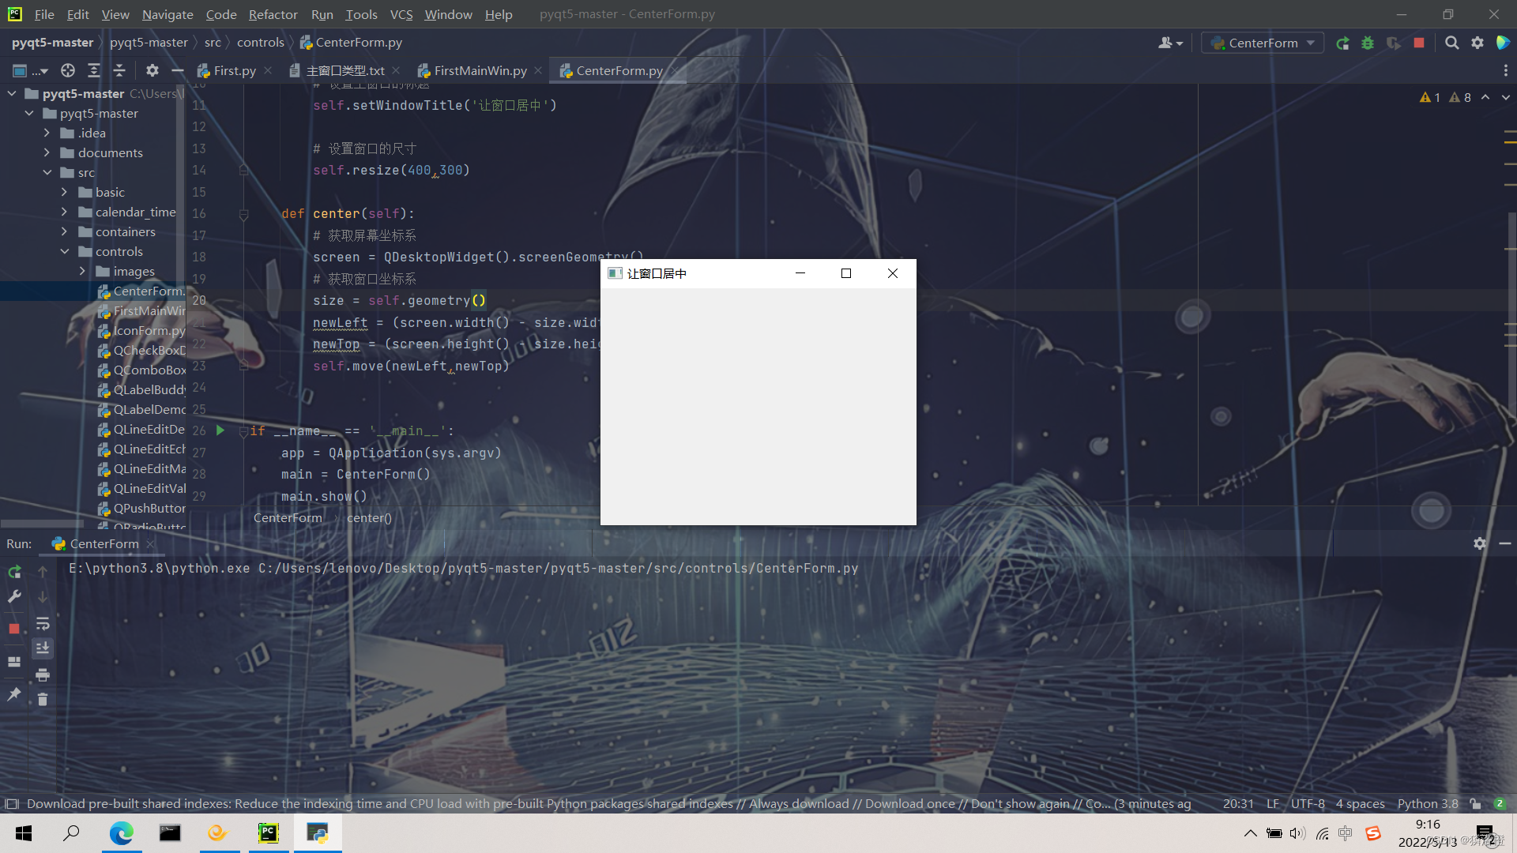This screenshot has height=853, width=1517.
Task: Click the controls breadcrumb in navigation bar
Action: [x=260, y=43]
